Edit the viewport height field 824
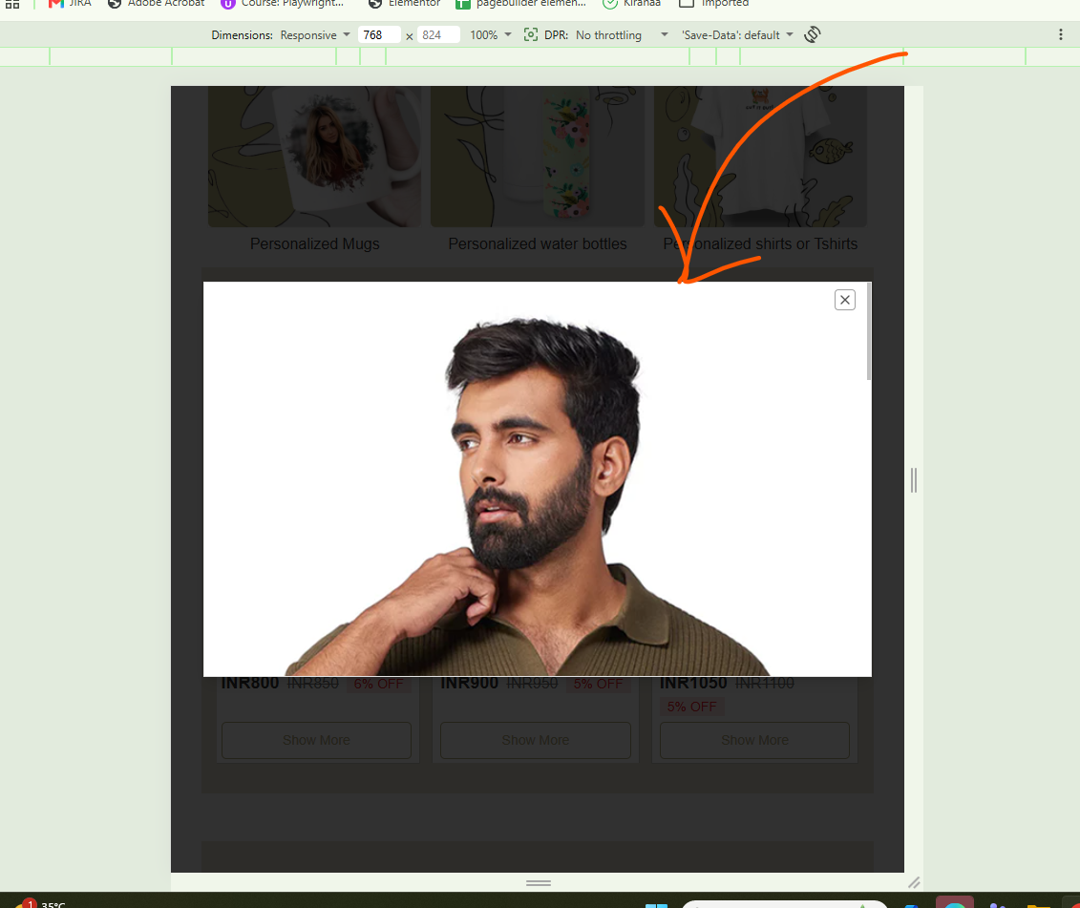1080x908 pixels. (438, 35)
